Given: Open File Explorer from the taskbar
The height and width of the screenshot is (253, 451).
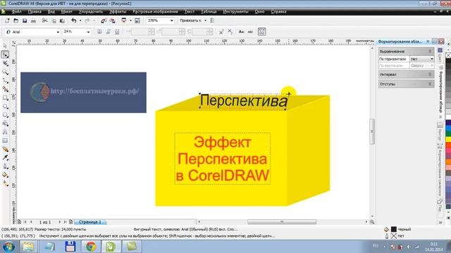Looking at the screenshot, I should point(28,247).
